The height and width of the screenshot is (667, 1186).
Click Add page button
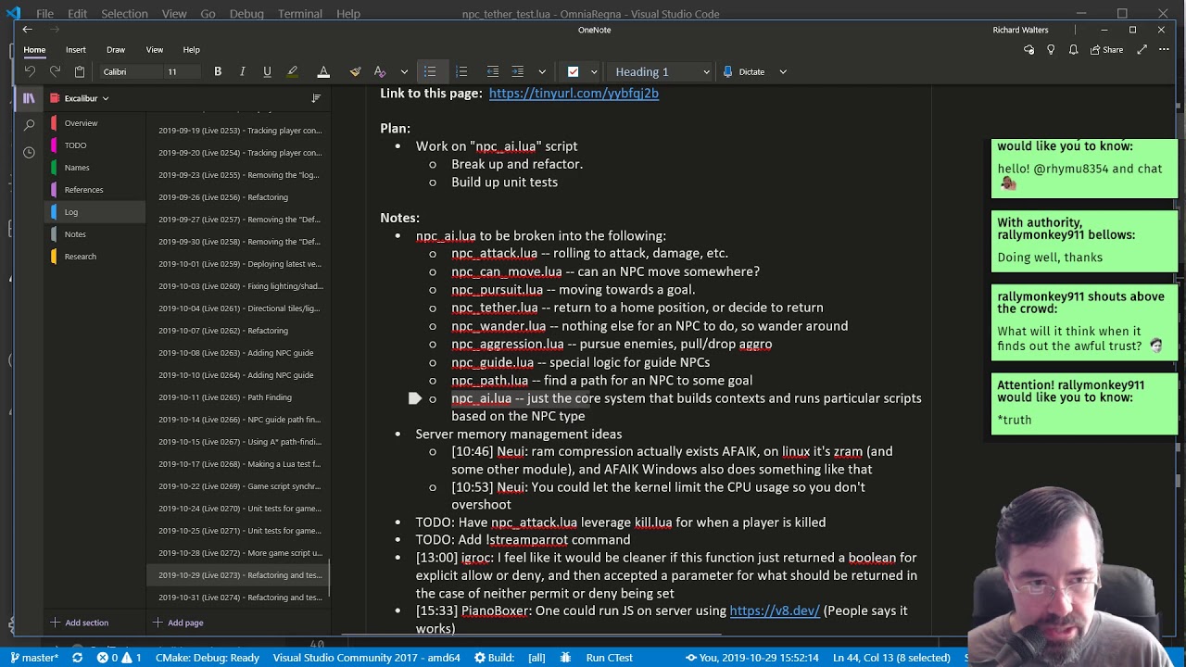[178, 623]
